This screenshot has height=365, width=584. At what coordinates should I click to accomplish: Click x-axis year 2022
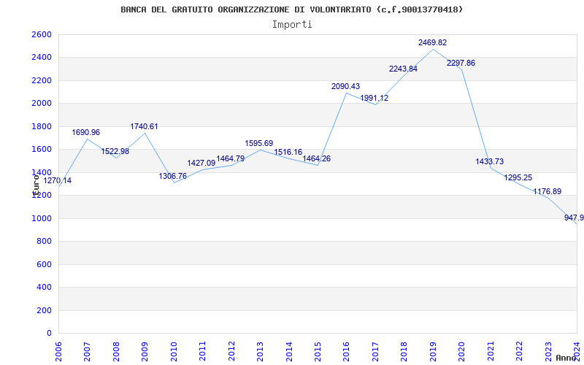pyautogui.click(x=520, y=351)
